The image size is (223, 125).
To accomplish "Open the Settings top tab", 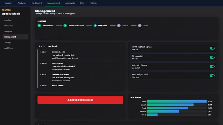I will point(93,3).
